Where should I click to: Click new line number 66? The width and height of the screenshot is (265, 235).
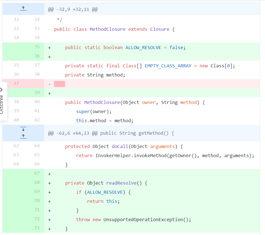click(37, 164)
